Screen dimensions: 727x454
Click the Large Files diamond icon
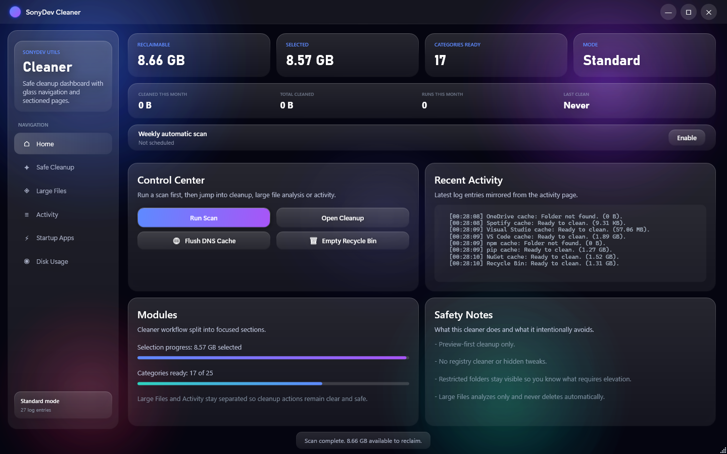coord(27,191)
